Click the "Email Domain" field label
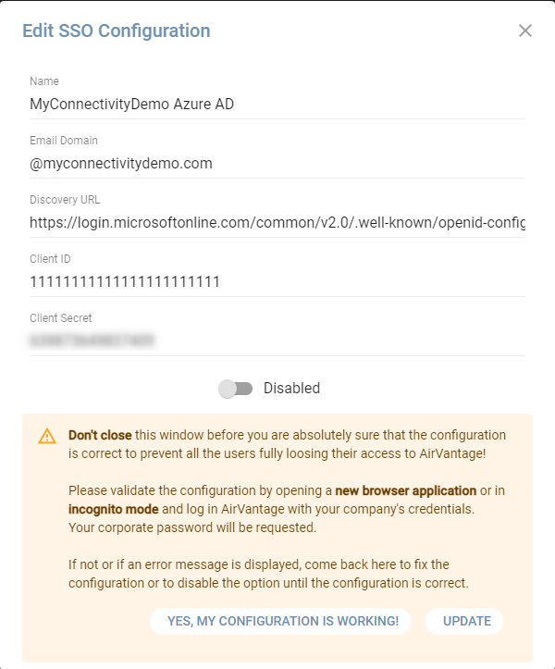Viewport: 555px width, 669px height. click(x=64, y=141)
